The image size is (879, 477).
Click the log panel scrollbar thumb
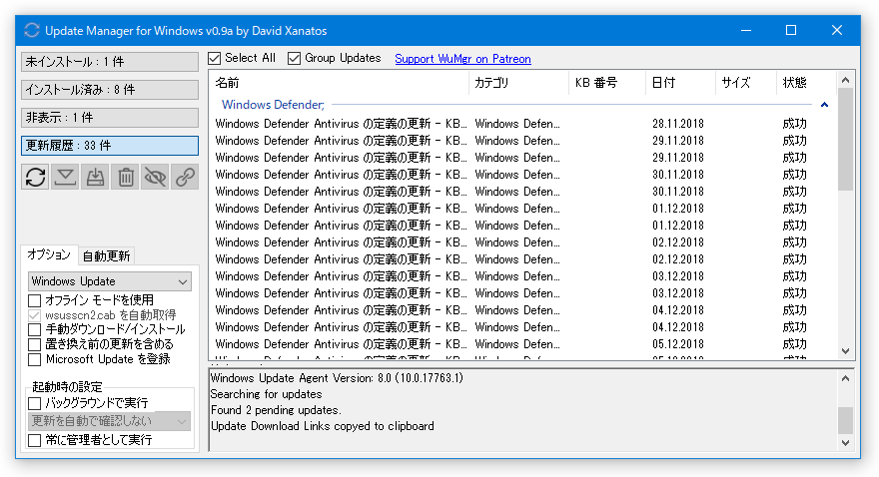tap(845, 420)
